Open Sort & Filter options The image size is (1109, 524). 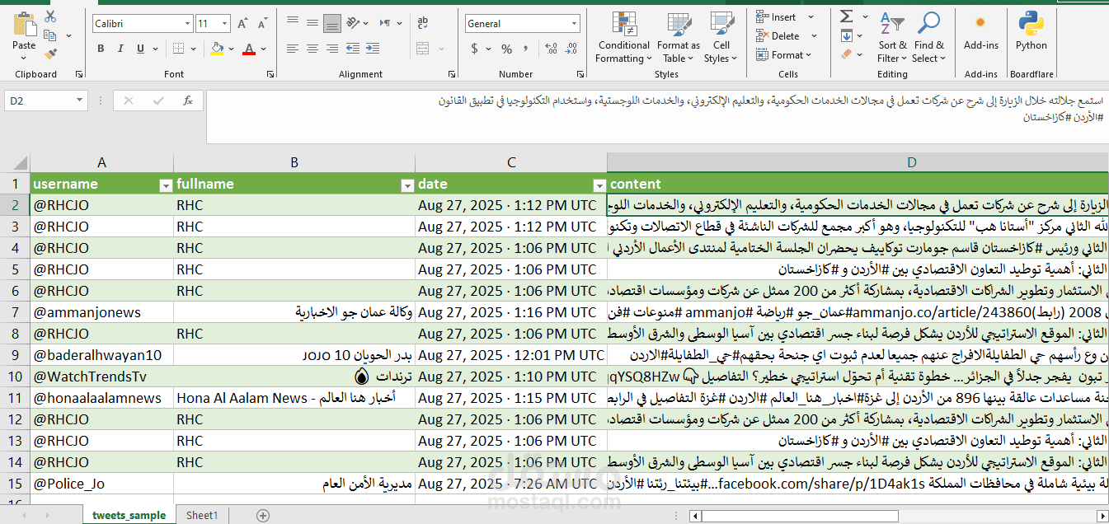point(892,38)
